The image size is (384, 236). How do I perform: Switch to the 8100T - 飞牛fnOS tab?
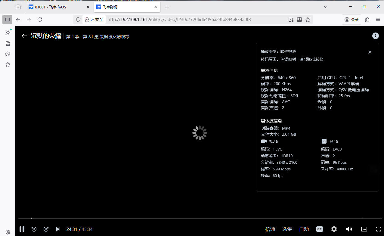(x=54, y=7)
